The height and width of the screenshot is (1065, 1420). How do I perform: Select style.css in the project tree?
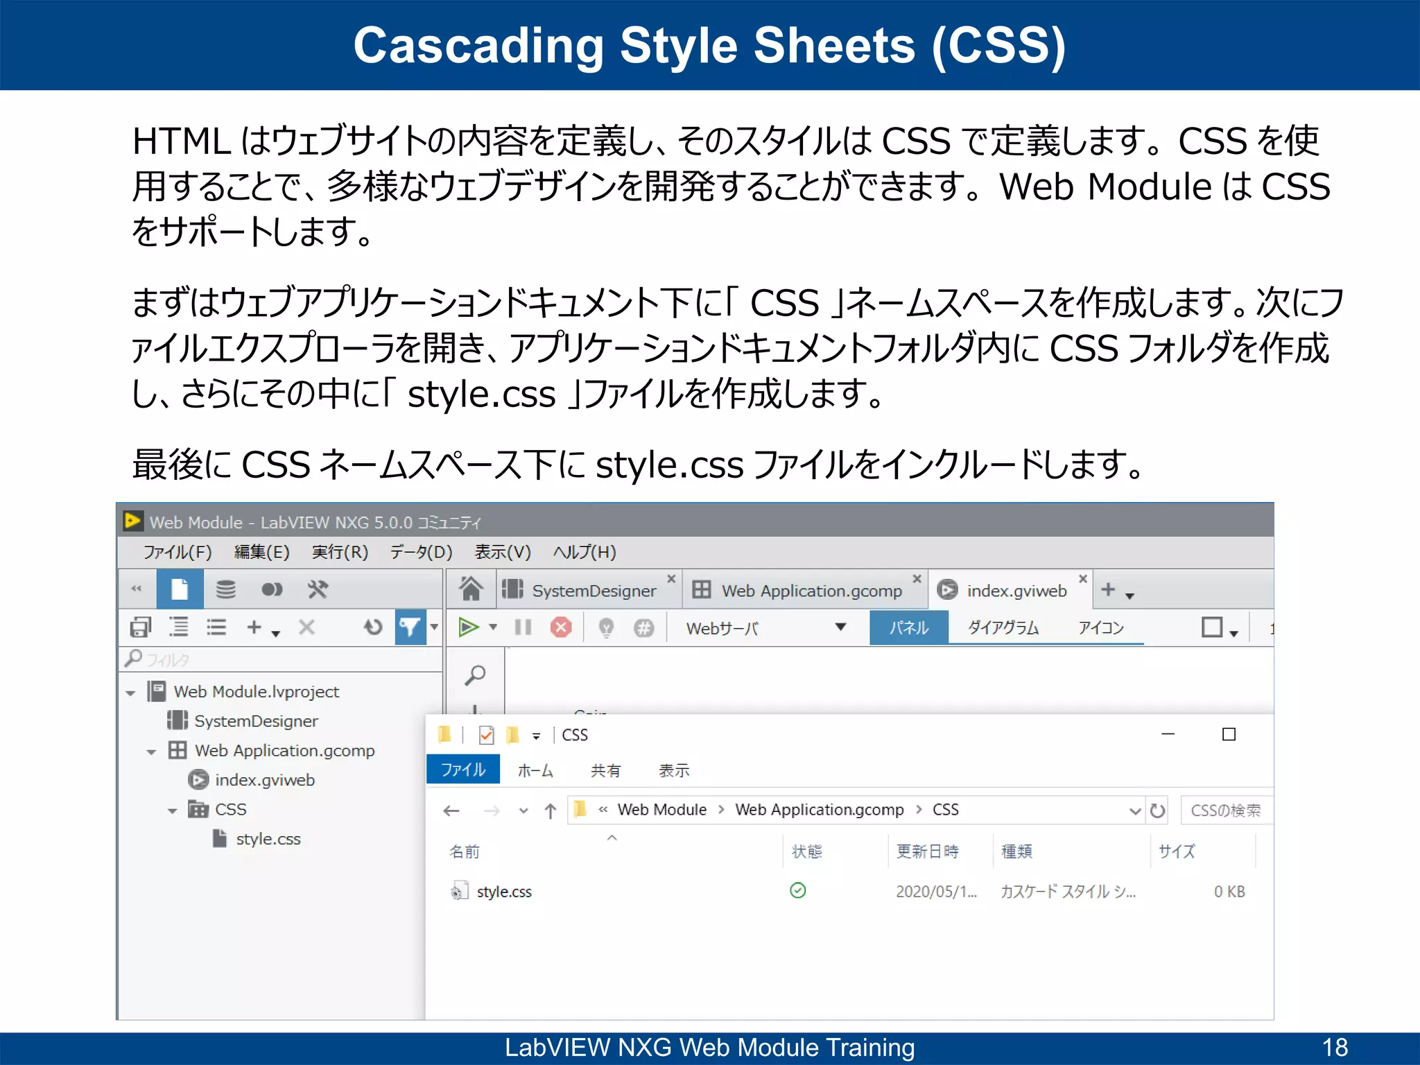[x=268, y=839]
